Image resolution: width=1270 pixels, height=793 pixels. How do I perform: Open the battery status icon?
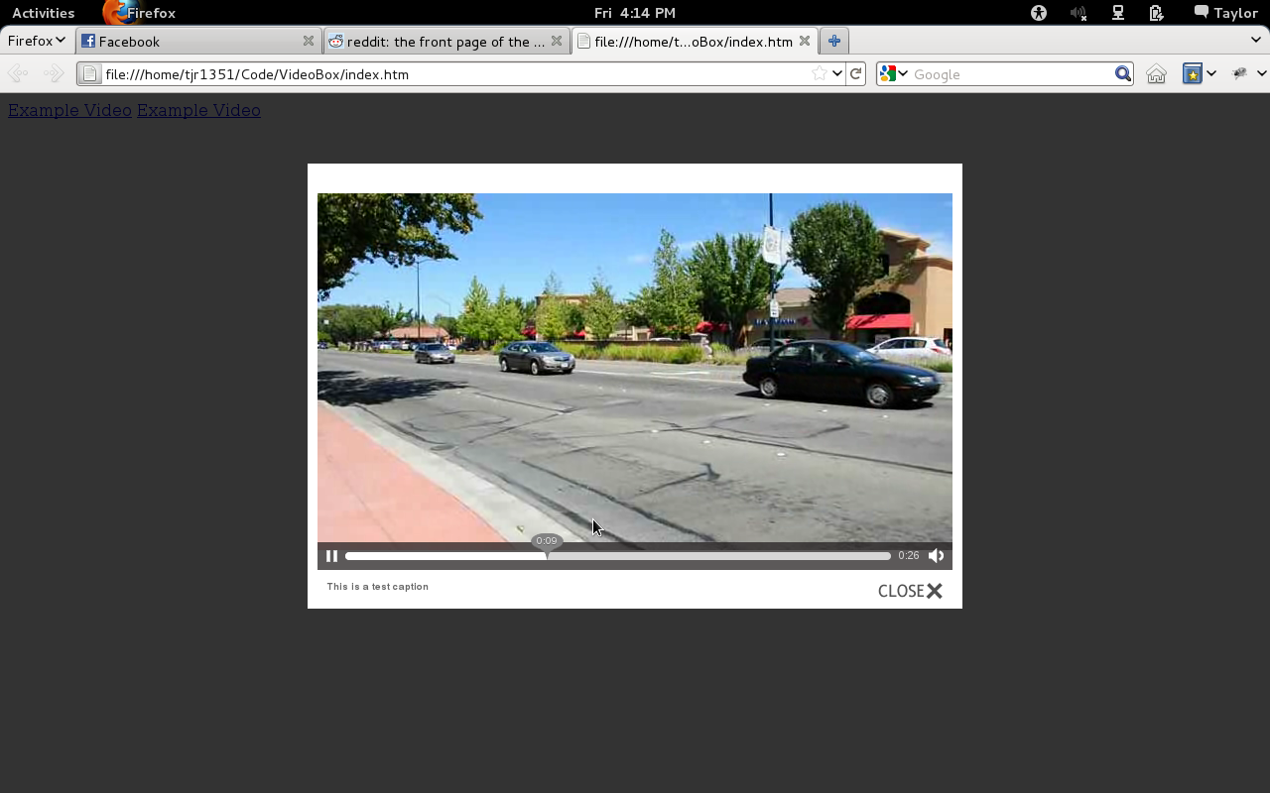click(x=1156, y=13)
